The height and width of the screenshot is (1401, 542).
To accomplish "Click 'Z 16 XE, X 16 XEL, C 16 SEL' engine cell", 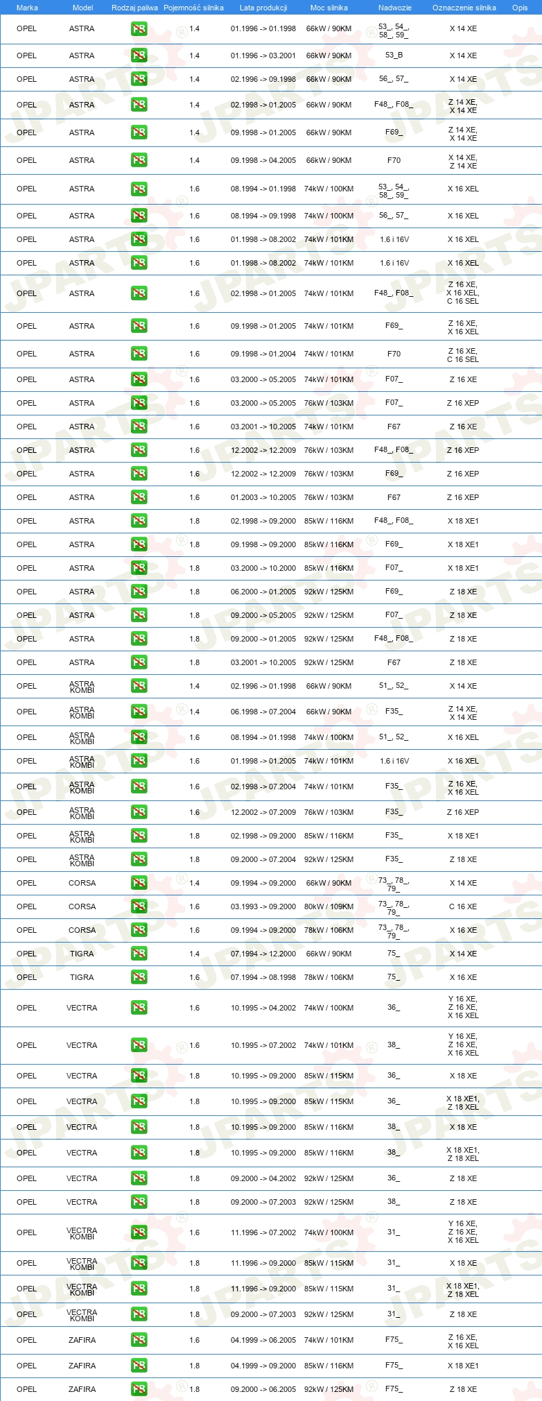I will click(463, 293).
